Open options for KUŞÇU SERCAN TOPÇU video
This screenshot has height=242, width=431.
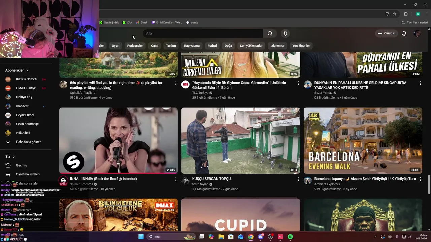[x=298, y=179]
